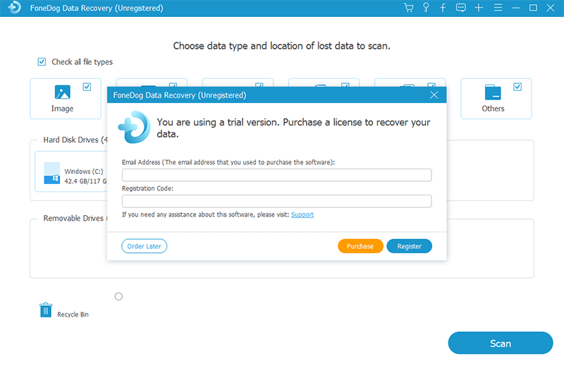This screenshot has height=368, width=564.
Task: Open the hamburger menu in title bar
Action: tap(498, 8)
